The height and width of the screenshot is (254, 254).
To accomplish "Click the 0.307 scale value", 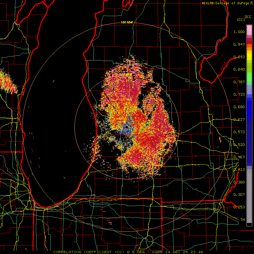I will pyautogui.click(x=239, y=194).
